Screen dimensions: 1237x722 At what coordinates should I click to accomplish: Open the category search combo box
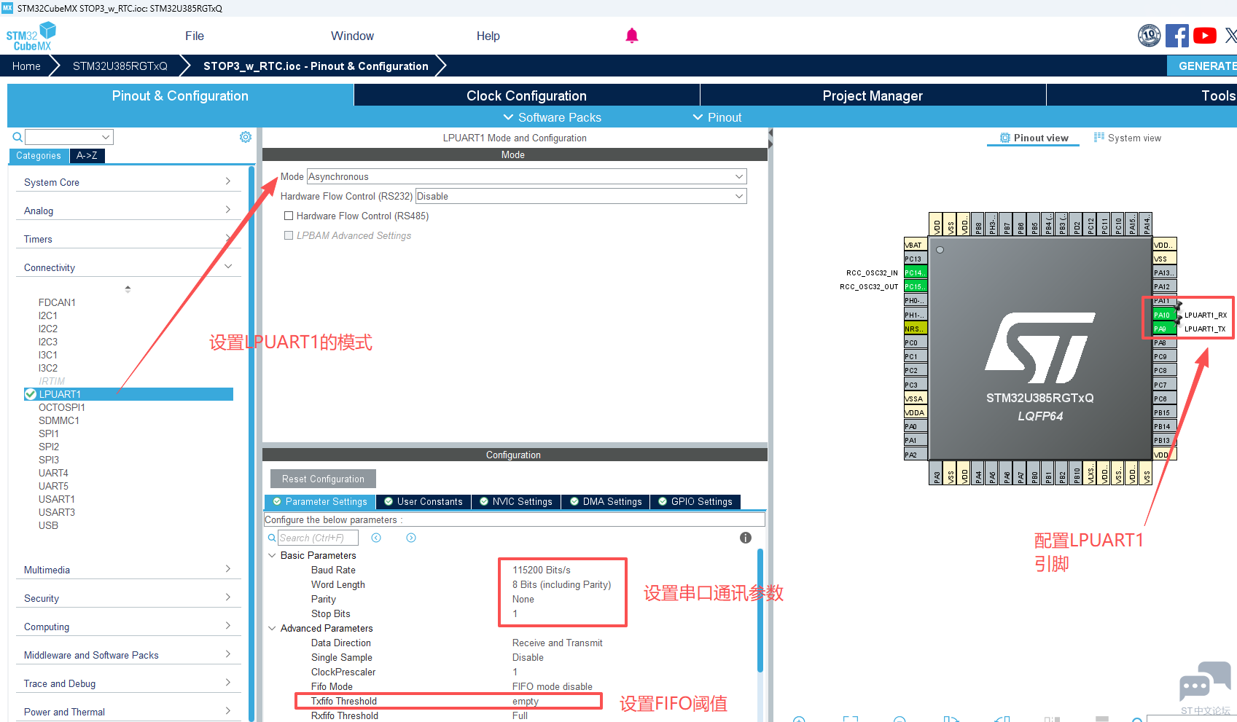tap(69, 137)
